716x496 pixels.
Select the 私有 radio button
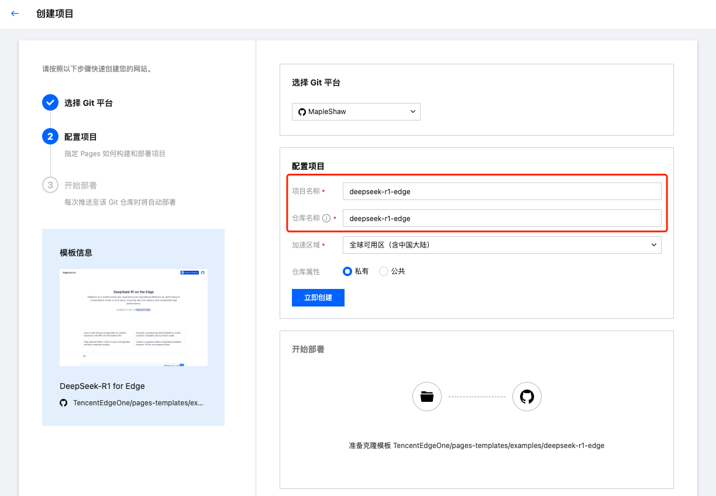coord(347,271)
